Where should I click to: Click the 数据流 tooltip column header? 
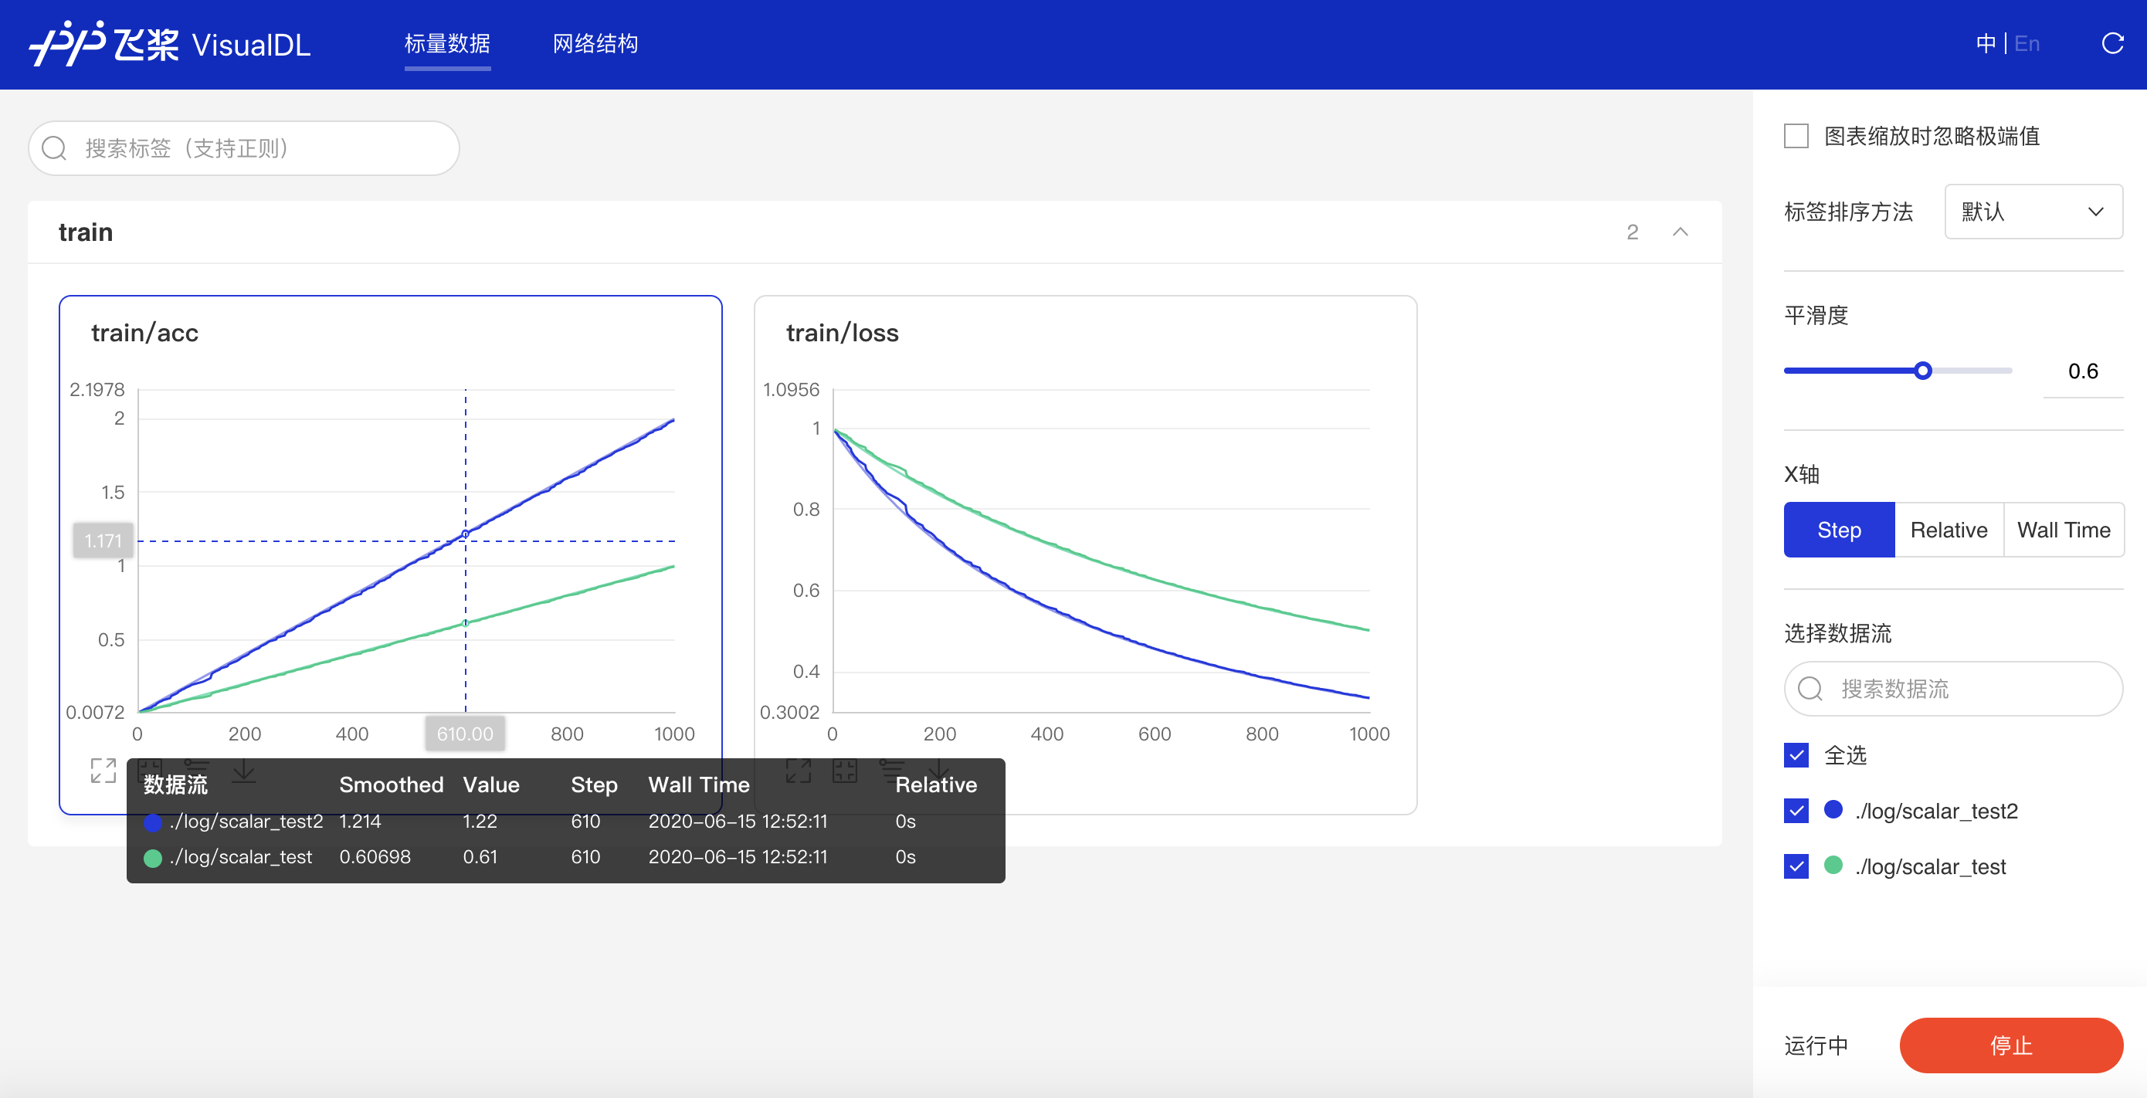coord(175,785)
